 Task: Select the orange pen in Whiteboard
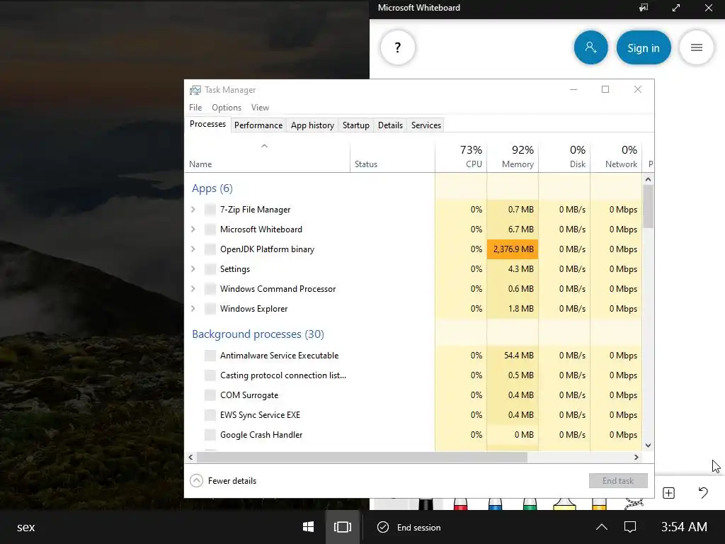tap(599, 504)
